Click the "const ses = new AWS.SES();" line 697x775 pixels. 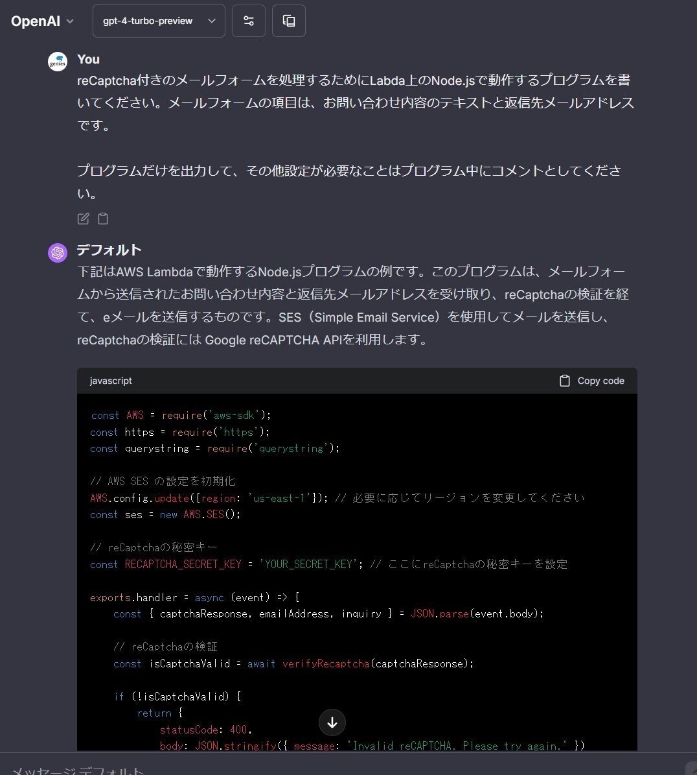(165, 514)
